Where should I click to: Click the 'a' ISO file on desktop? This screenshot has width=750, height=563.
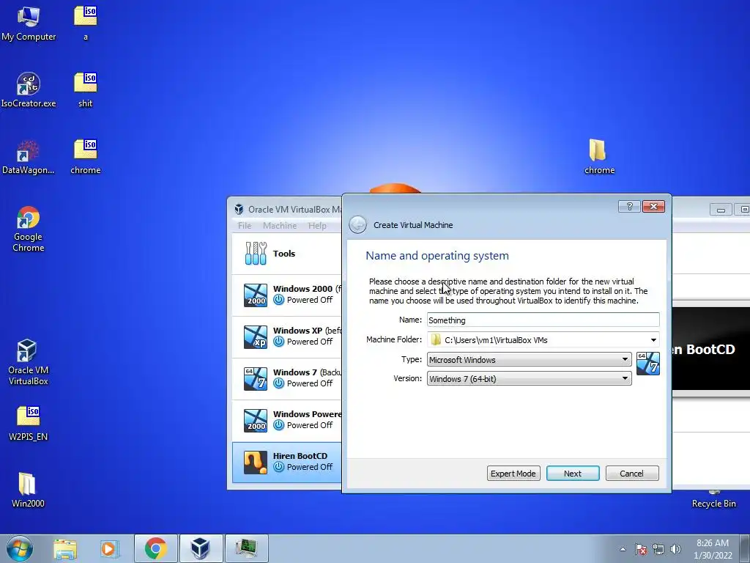click(x=86, y=24)
